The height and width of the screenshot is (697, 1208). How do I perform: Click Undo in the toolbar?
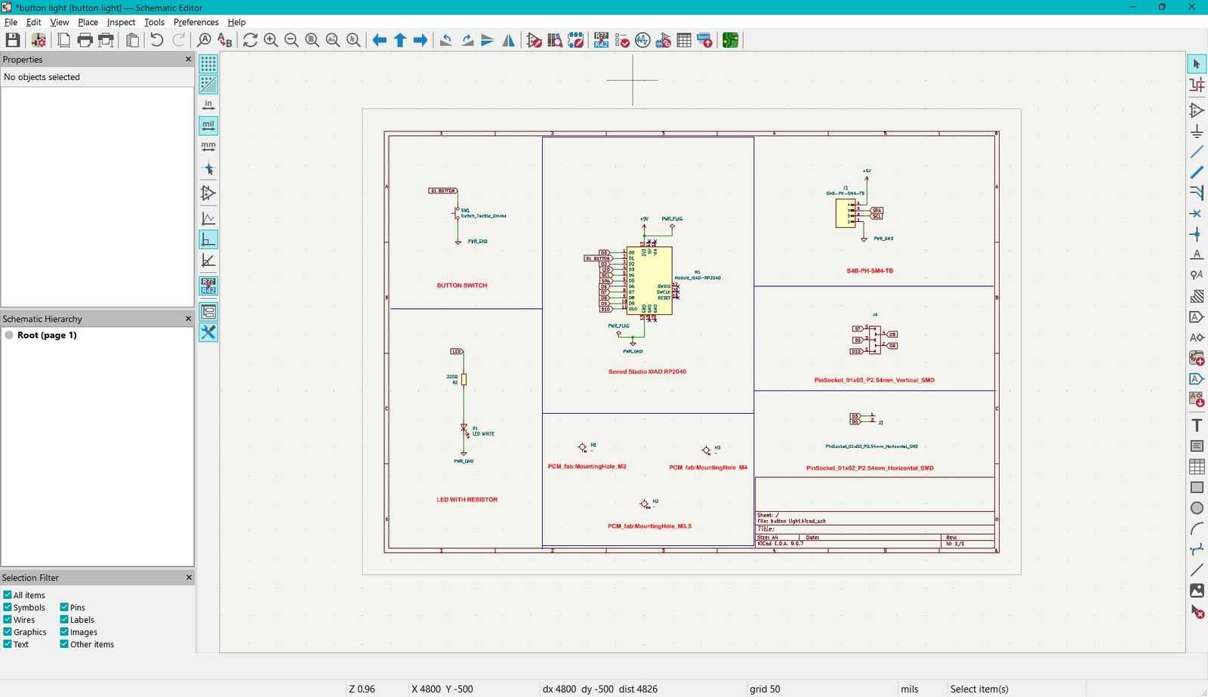point(156,40)
